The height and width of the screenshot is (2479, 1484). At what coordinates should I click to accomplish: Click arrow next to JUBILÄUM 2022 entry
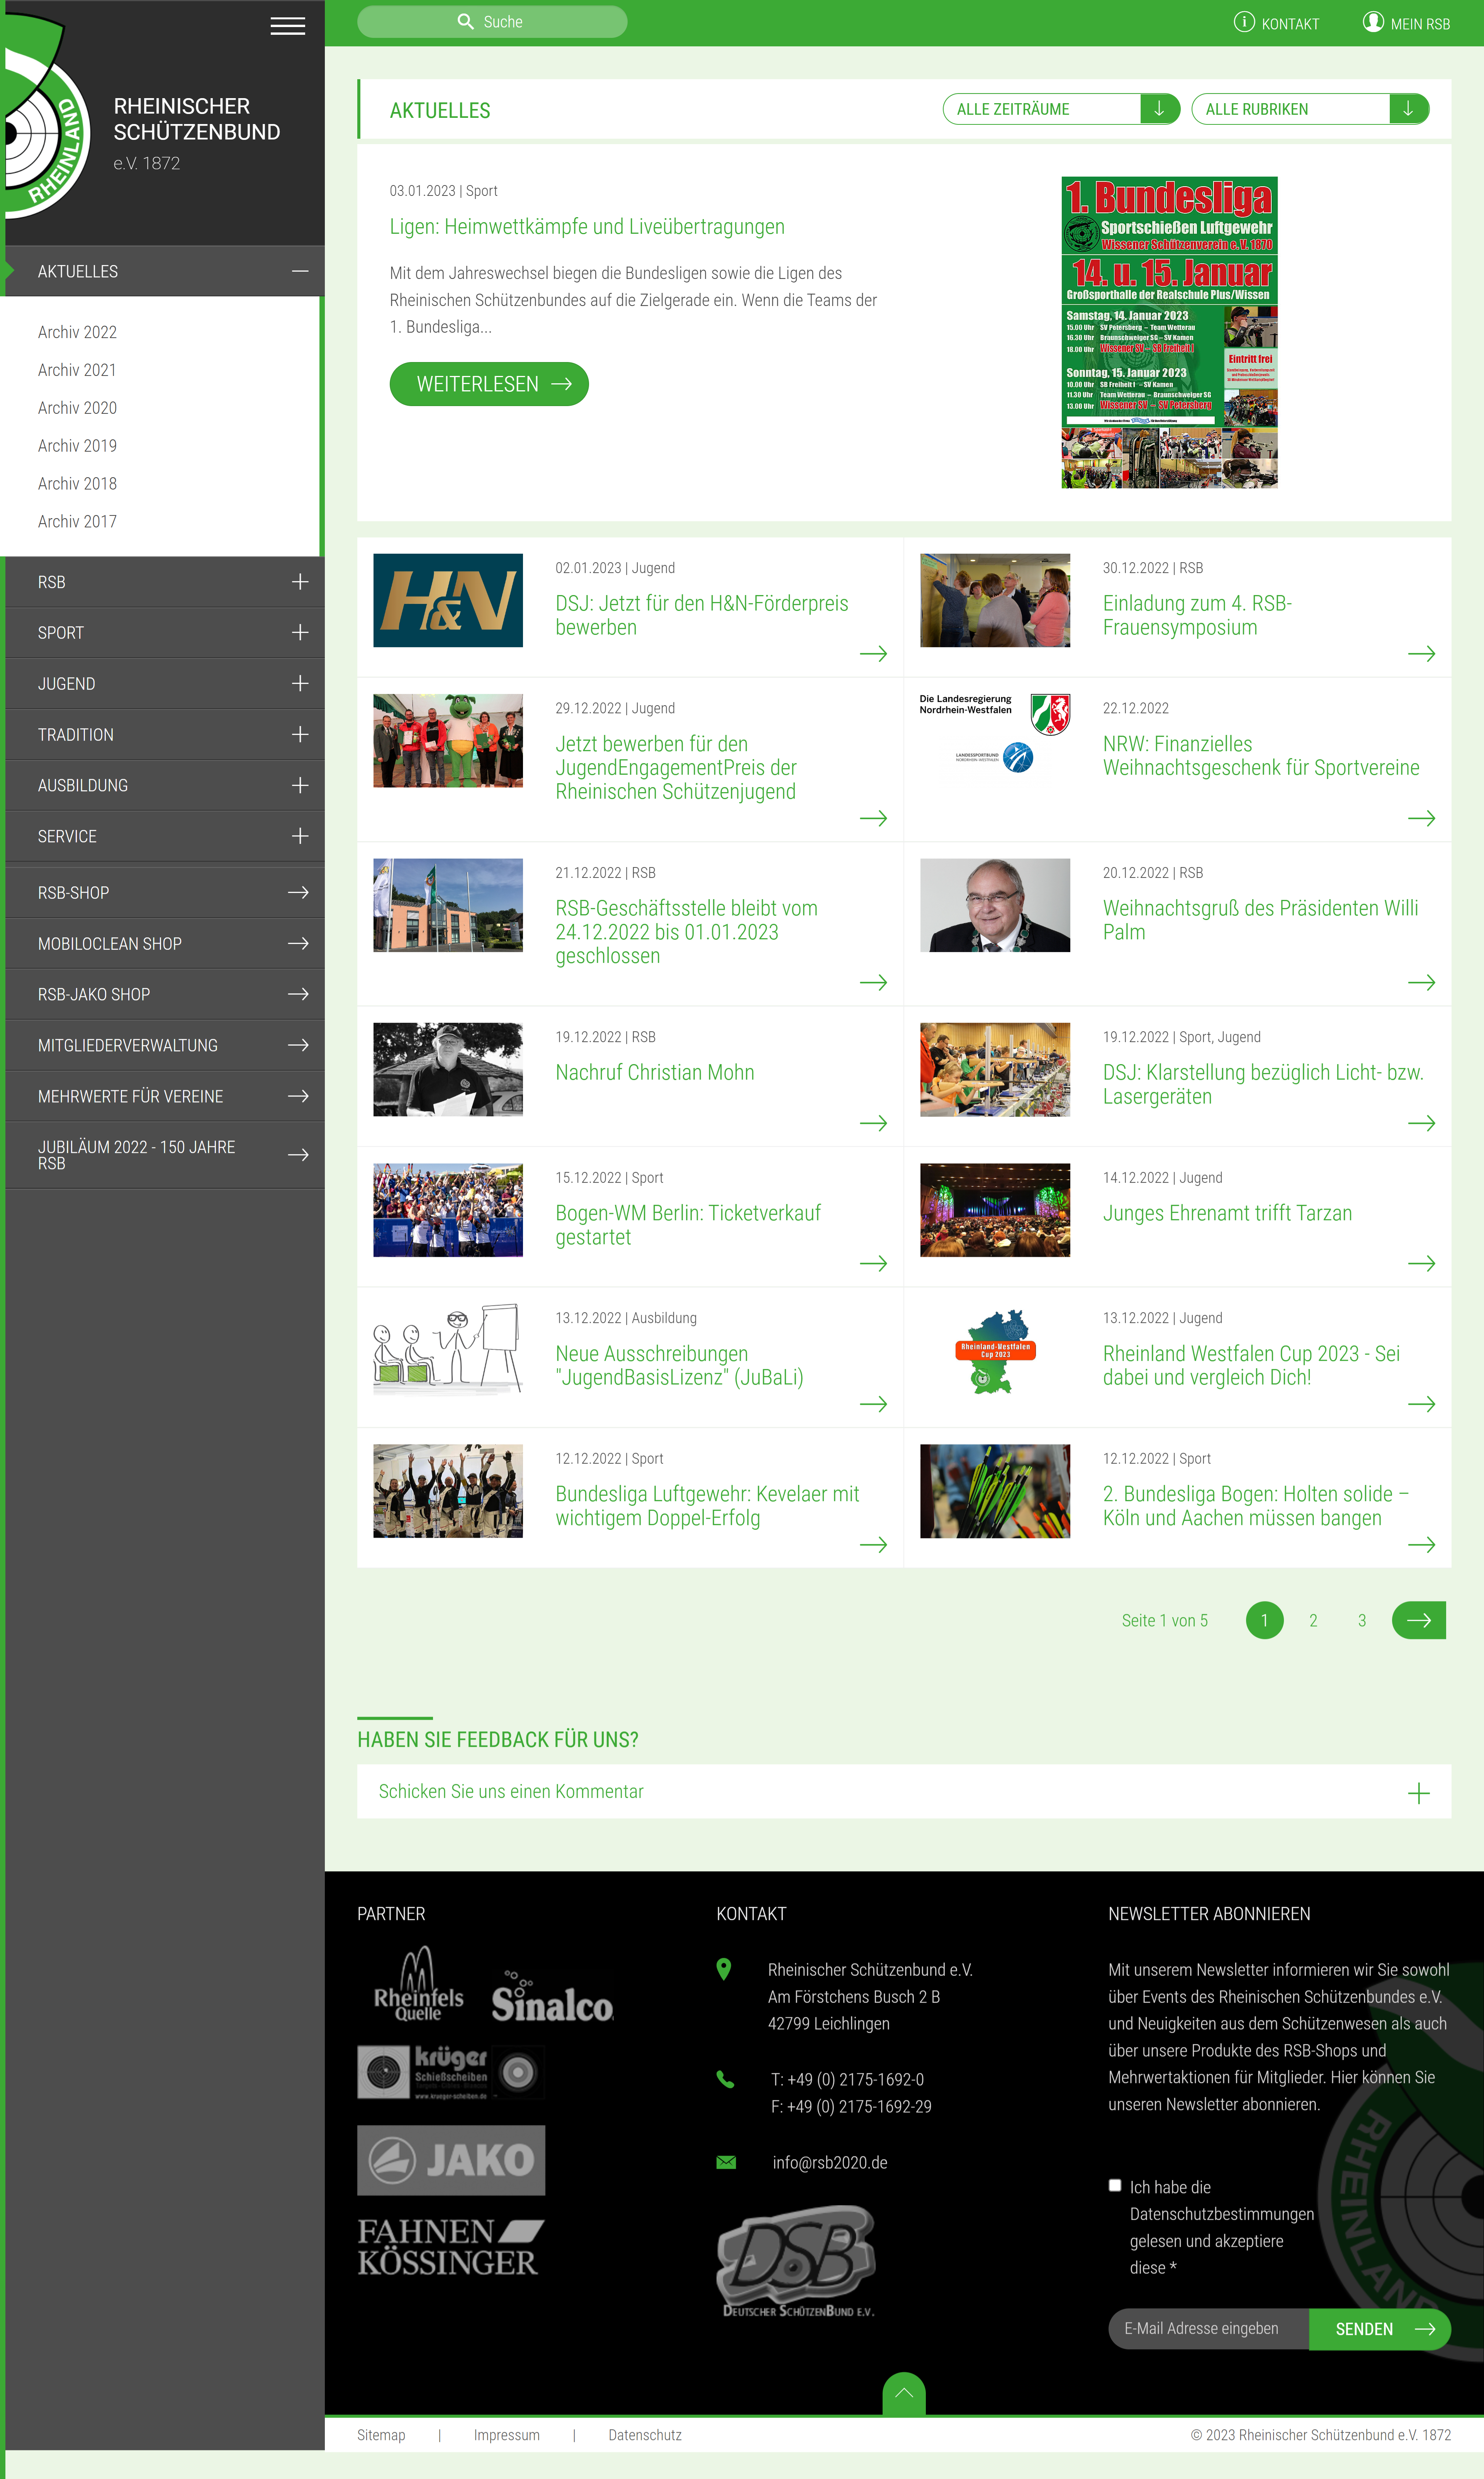pyautogui.click(x=298, y=1154)
